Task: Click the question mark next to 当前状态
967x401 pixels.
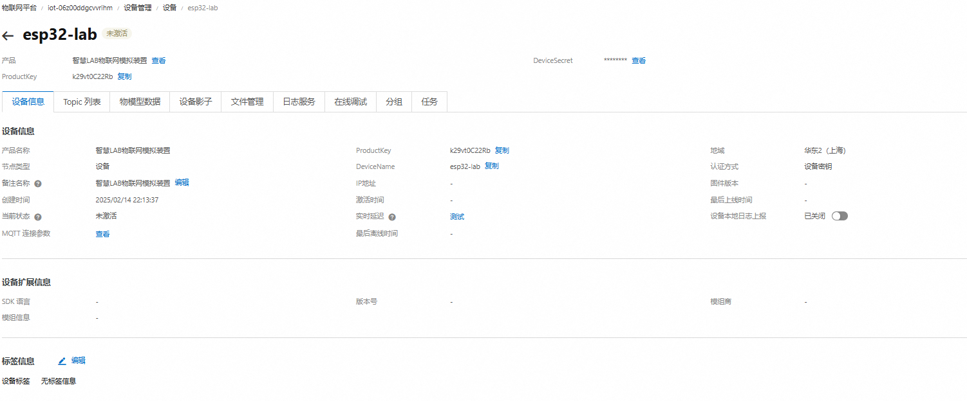Action: click(x=37, y=217)
